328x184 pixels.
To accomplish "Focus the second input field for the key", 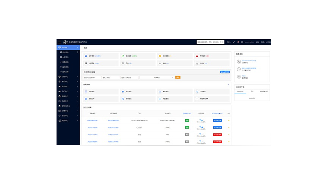I will coord(111,77).
